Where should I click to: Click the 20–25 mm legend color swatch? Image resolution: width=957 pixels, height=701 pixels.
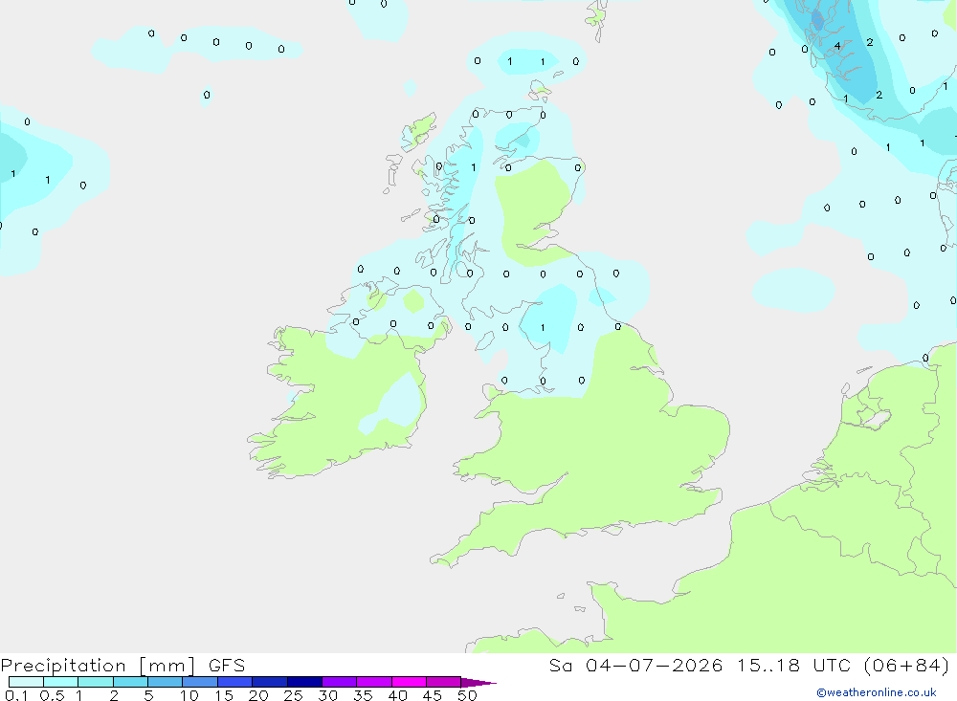click(269, 682)
